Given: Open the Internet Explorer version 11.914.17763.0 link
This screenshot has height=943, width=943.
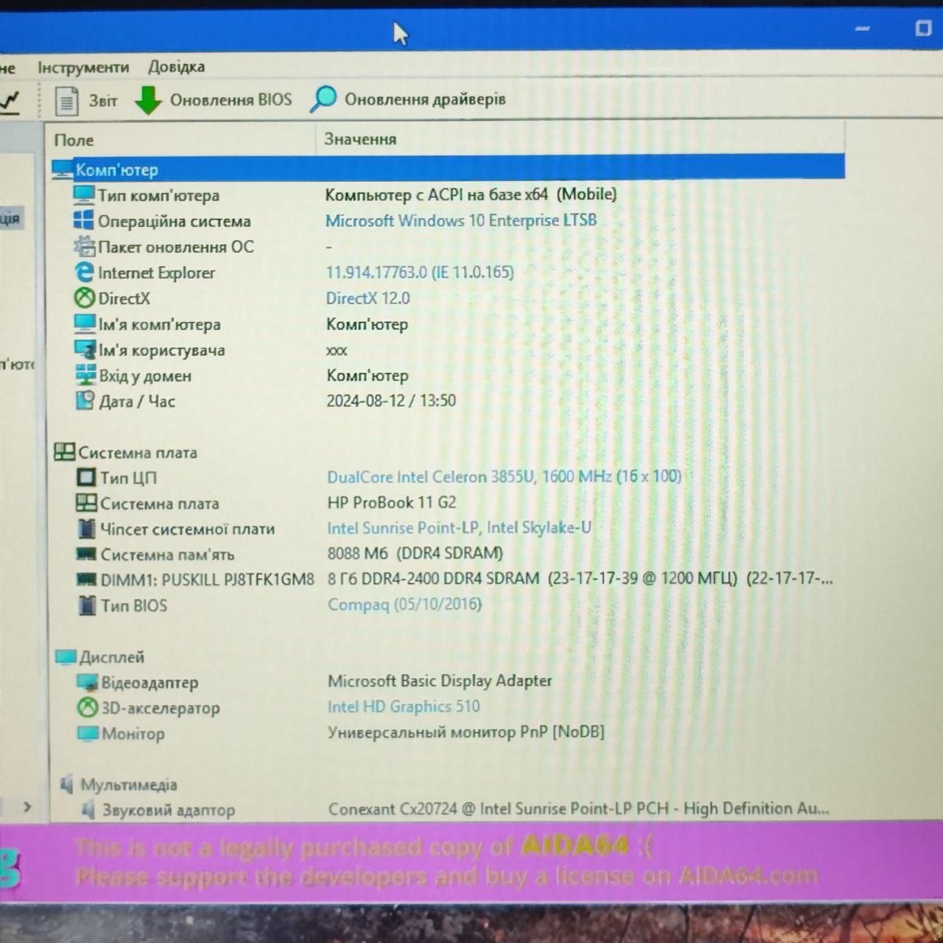Looking at the screenshot, I should (420, 272).
